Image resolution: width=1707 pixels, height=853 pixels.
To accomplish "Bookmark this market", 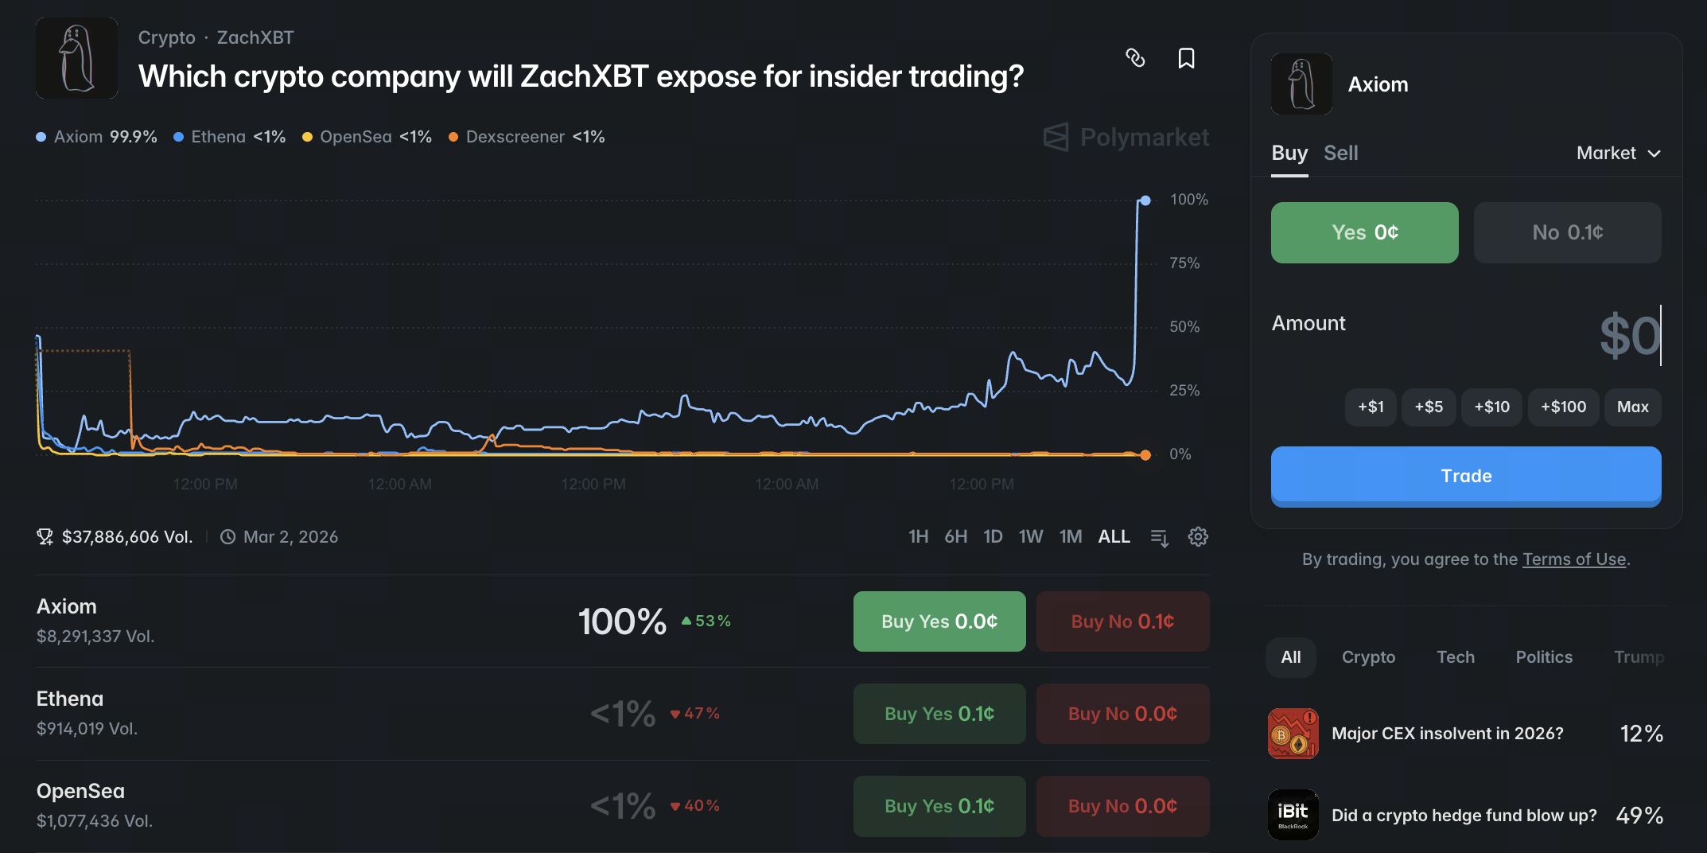I will [1186, 58].
